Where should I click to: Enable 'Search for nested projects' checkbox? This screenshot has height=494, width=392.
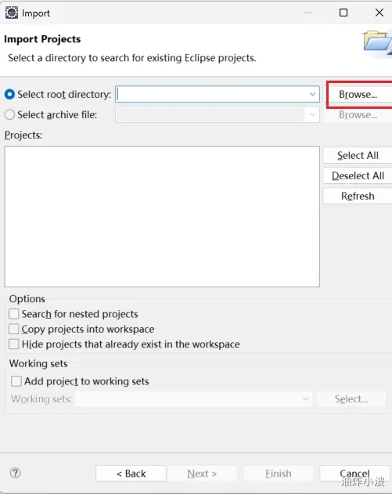tap(14, 314)
